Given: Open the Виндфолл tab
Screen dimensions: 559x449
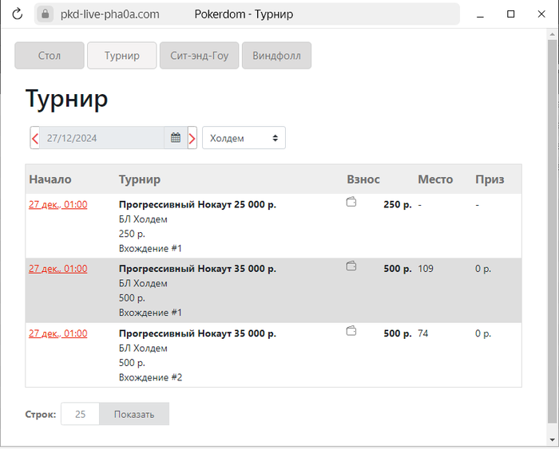Looking at the screenshot, I should [276, 56].
